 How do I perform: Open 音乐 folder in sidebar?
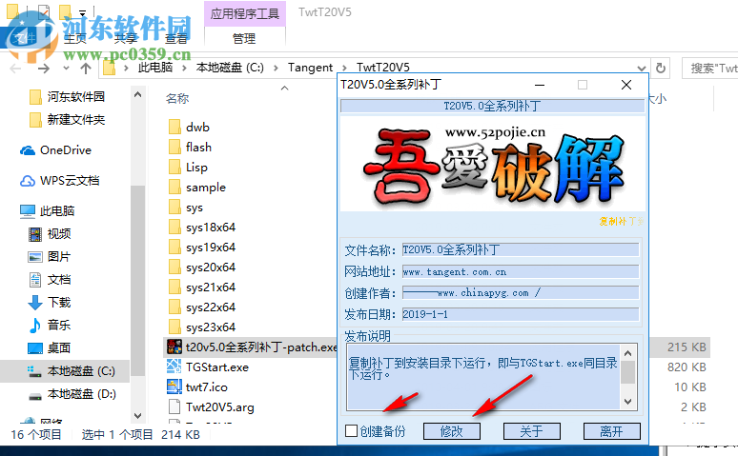point(50,325)
